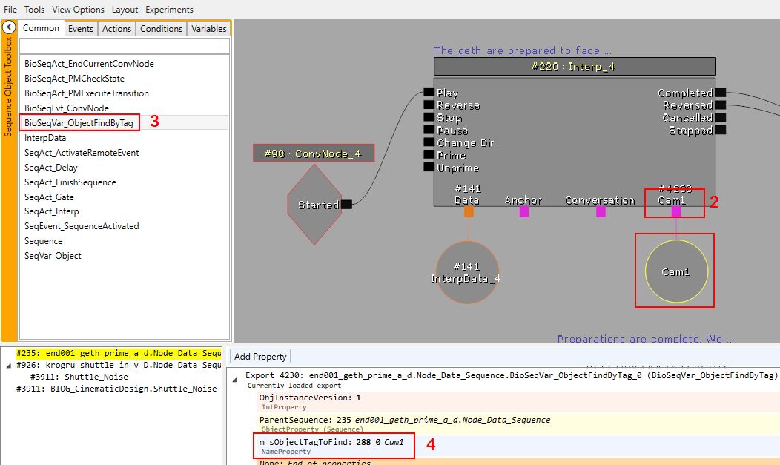The image size is (780, 465).
Task: Switch to the Variables tab
Action: point(209,29)
